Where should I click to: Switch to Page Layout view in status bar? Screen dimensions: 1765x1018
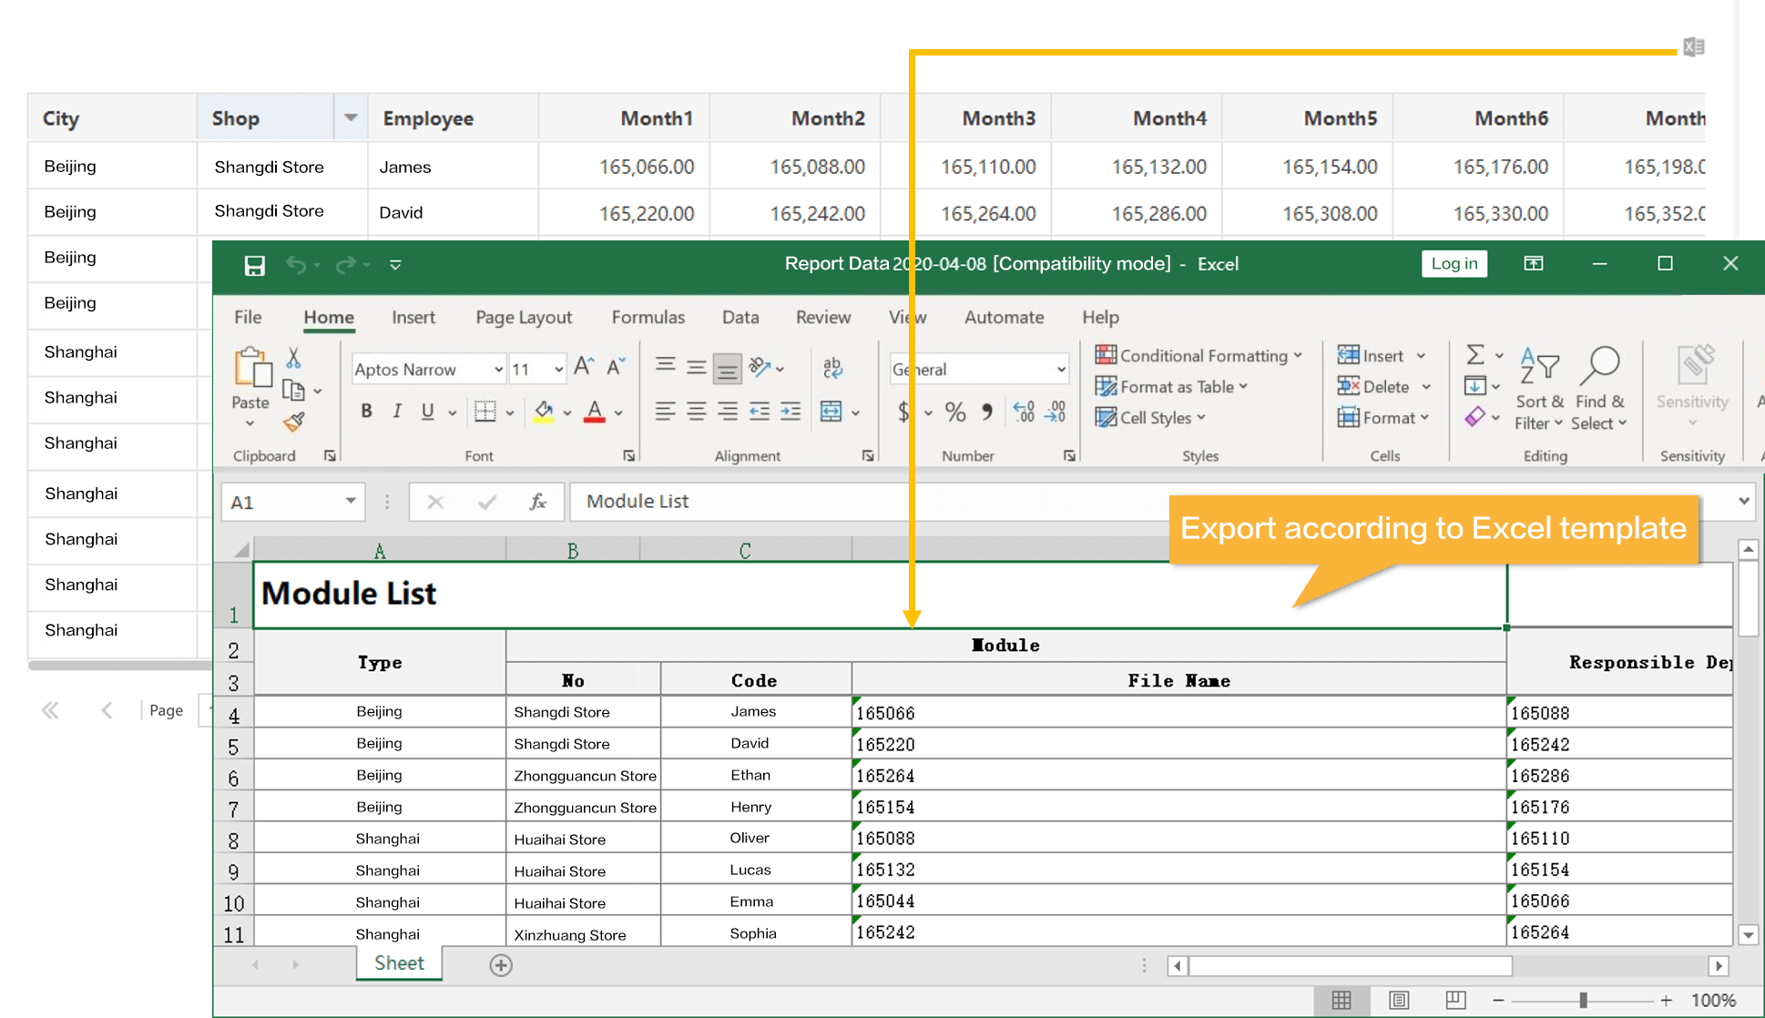[1399, 1001]
